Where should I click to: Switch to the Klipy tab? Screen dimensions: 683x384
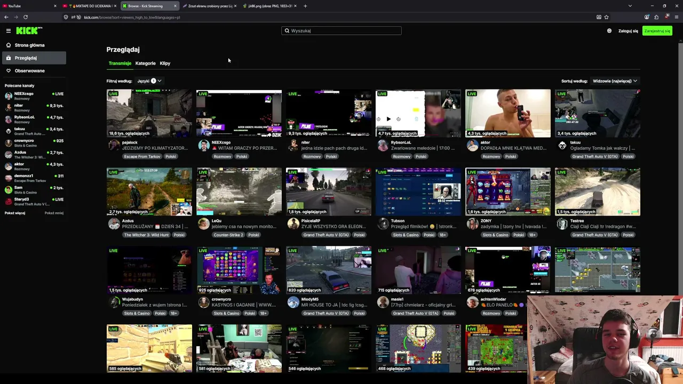[x=165, y=63]
